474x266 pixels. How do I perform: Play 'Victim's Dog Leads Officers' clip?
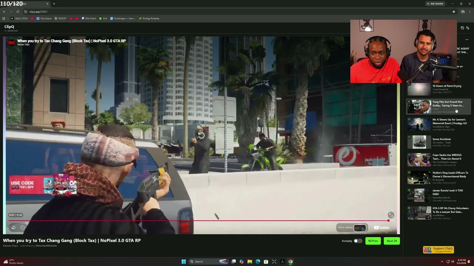click(x=439, y=178)
